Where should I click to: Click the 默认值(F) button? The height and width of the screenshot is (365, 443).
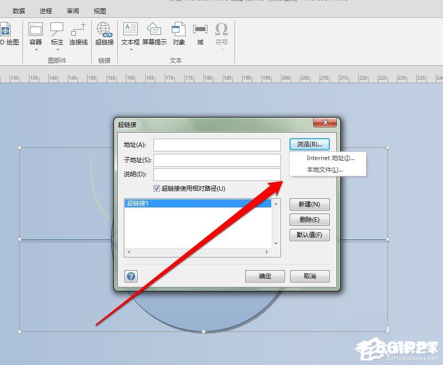(x=309, y=235)
